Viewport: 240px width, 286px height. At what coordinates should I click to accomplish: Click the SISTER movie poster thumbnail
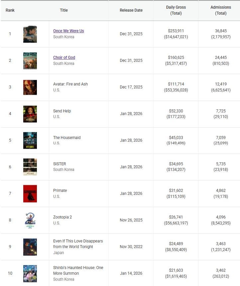(30, 167)
